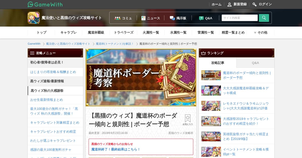Image resolution: width=302 pixels, height=158 pixels.
Task: Open the 魔道杯覇級 navigation item
Action: [96, 33]
